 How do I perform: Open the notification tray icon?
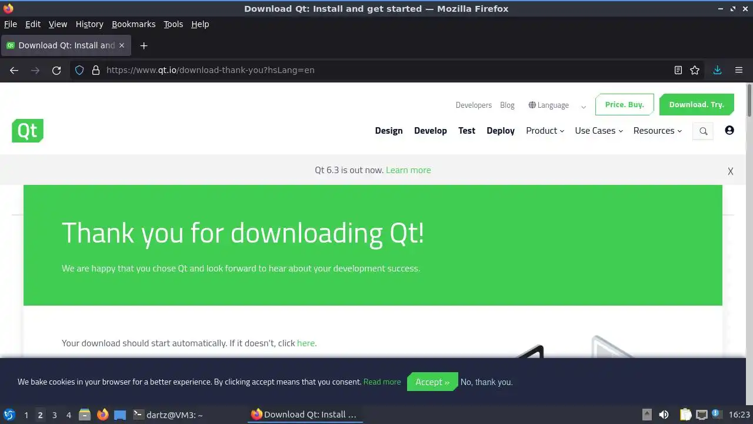click(x=717, y=415)
